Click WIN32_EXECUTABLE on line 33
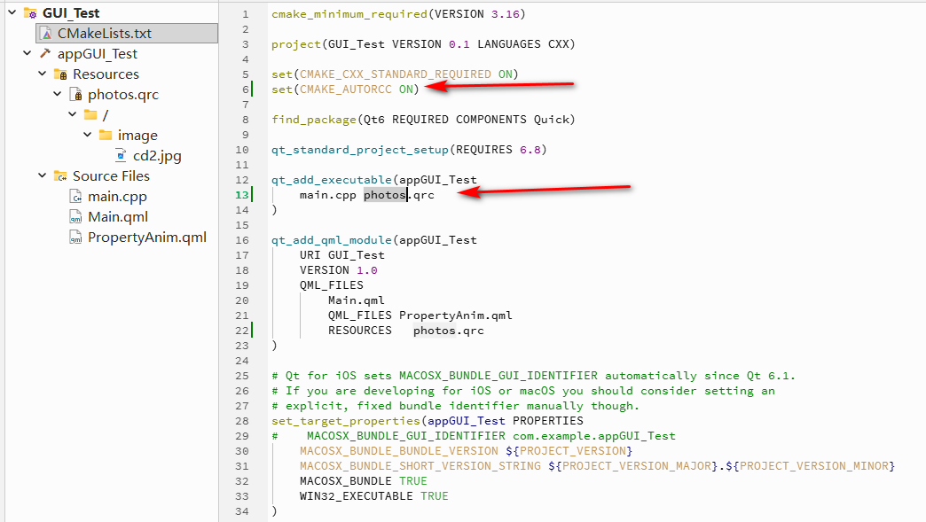Viewport: 926px width, 522px height. [356, 496]
